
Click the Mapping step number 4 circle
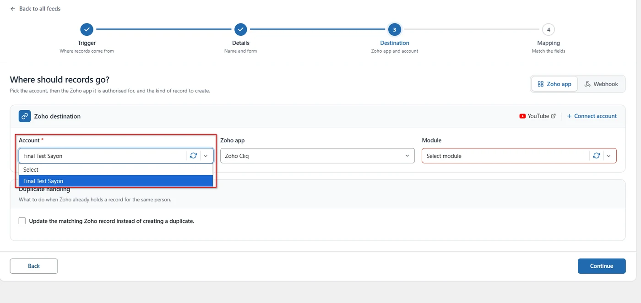pos(549,29)
